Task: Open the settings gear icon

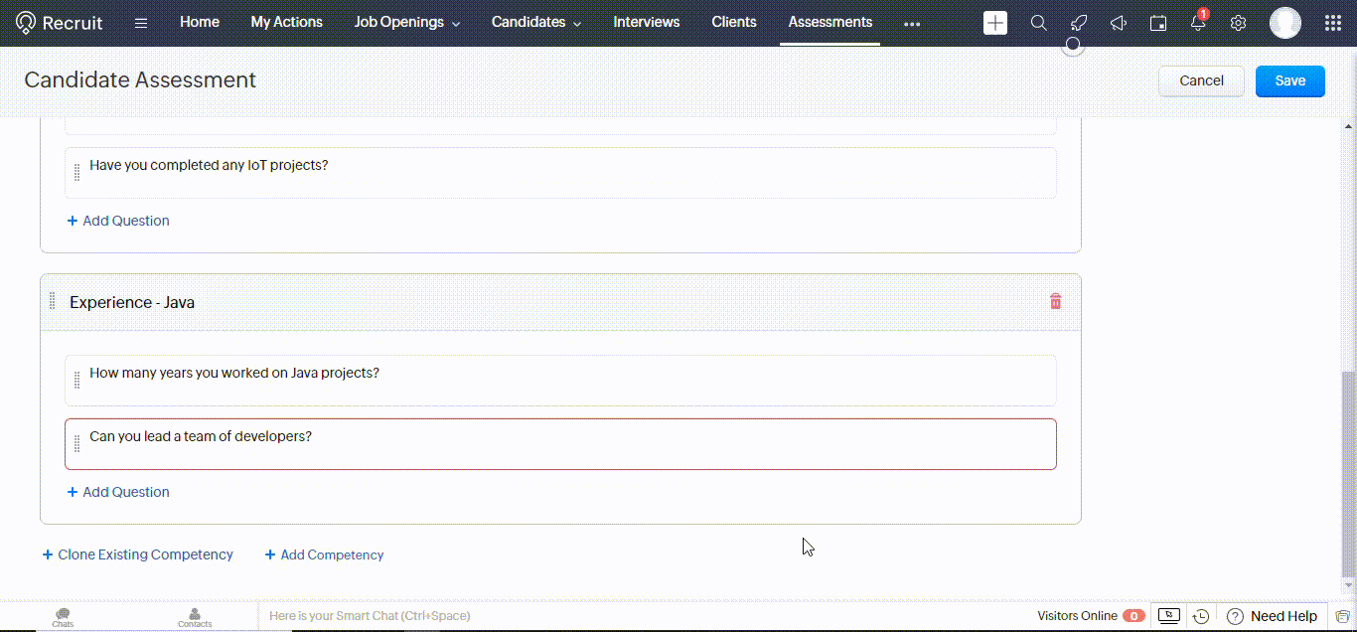Action: [x=1238, y=23]
